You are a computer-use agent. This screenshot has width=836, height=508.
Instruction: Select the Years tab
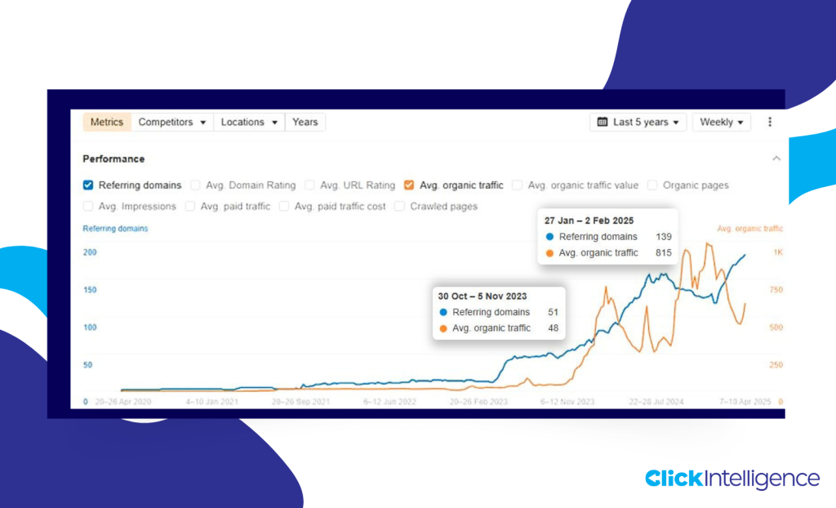tap(305, 122)
